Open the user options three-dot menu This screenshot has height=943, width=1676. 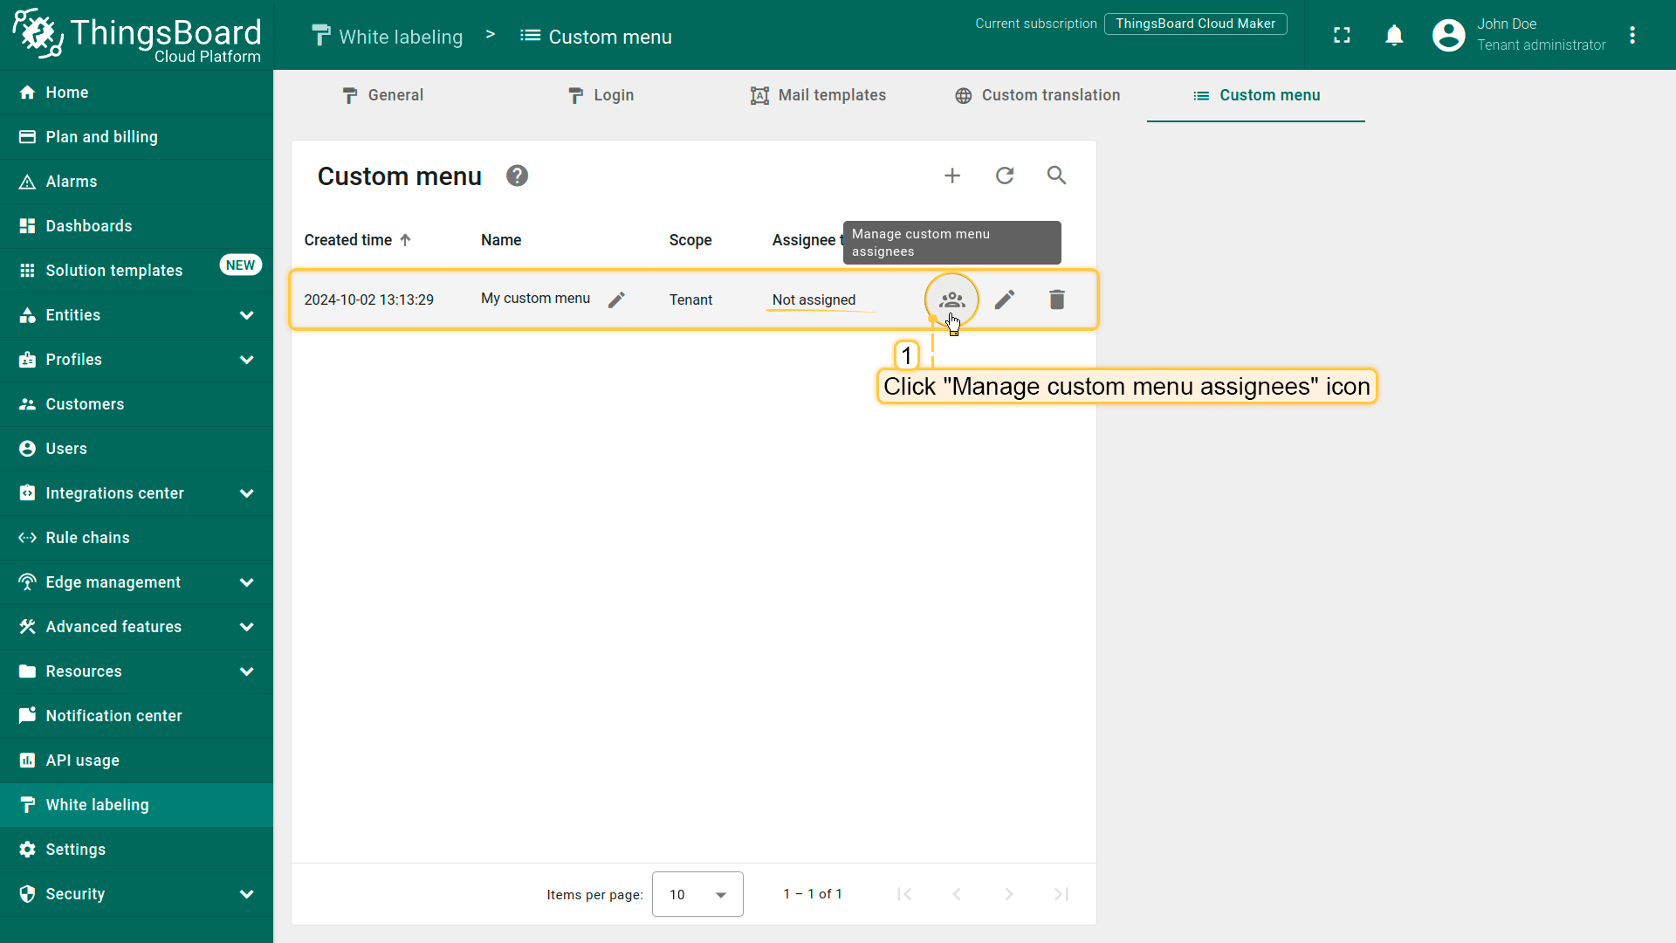click(x=1631, y=35)
